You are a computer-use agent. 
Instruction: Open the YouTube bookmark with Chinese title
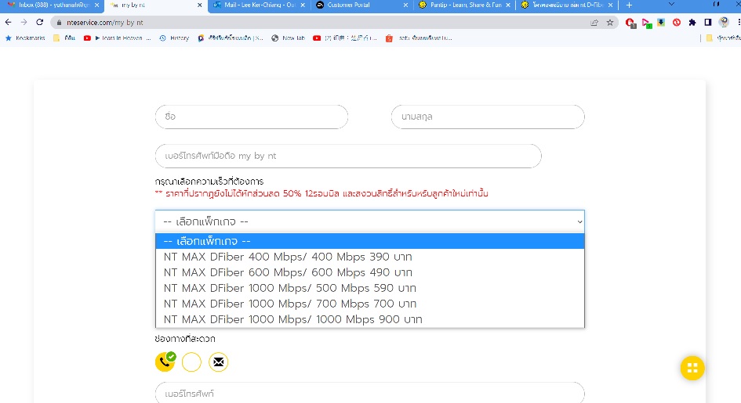point(344,38)
